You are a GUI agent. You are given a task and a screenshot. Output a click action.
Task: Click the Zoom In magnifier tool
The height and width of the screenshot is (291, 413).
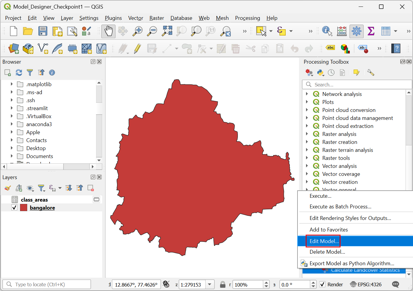[137, 31]
